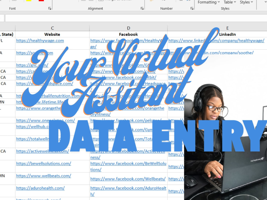This screenshot has width=267, height=200.
Task: Open the bewellsolutions.com website link
Action: click(44, 163)
